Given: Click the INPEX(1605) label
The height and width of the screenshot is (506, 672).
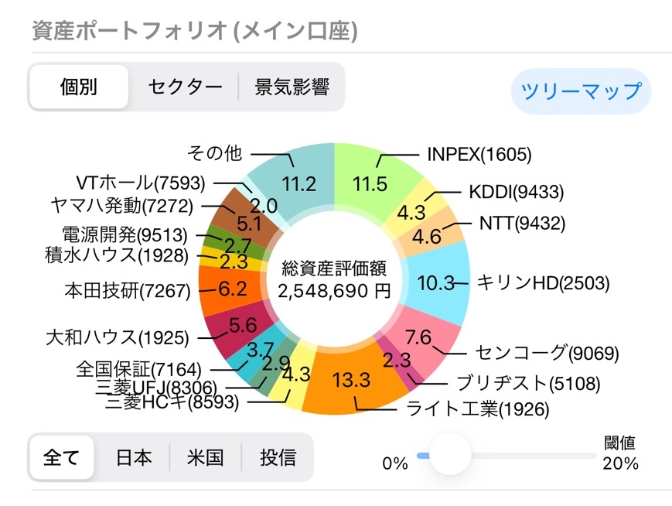Looking at the screenshot, I should pyautogui.click(x=480, y=154).
